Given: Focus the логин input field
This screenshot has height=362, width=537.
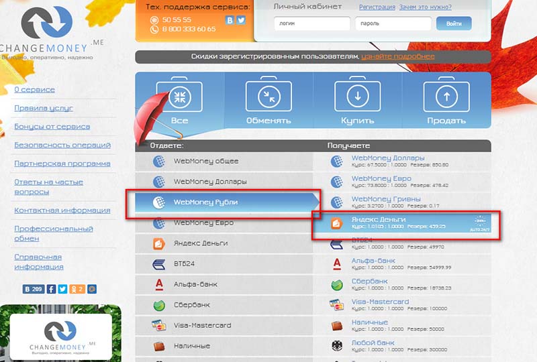Looking at the screenshot, I should pyautogui.click(x=312, y=23).
